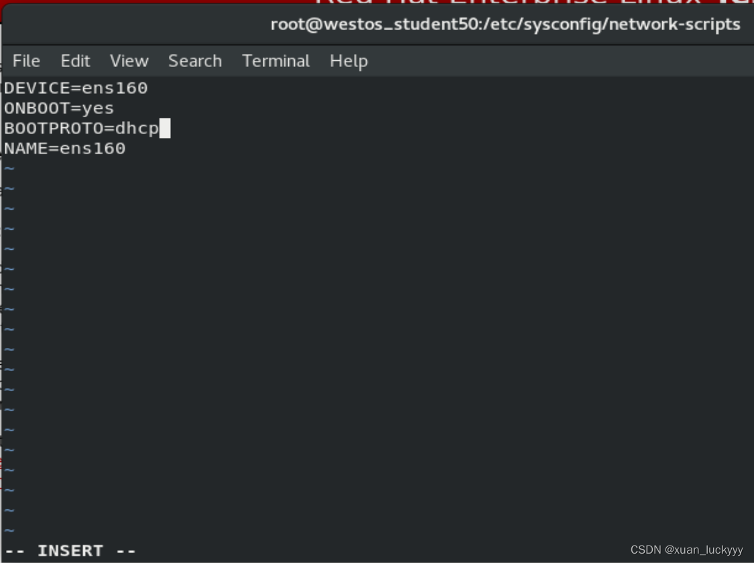Open the Search menu
Screen dimensions: 754x563
195,61
